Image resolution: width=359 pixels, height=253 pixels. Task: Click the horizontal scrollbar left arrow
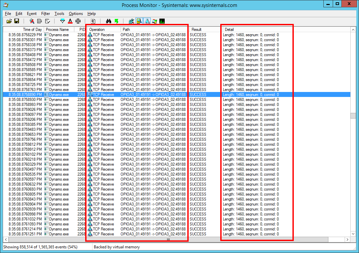coord(6,239)
